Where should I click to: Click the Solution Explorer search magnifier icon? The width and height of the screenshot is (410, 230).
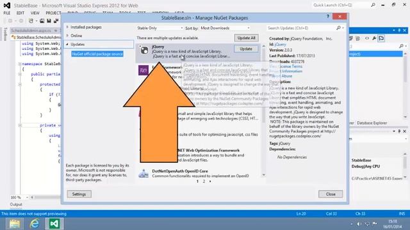click(402, 46)
